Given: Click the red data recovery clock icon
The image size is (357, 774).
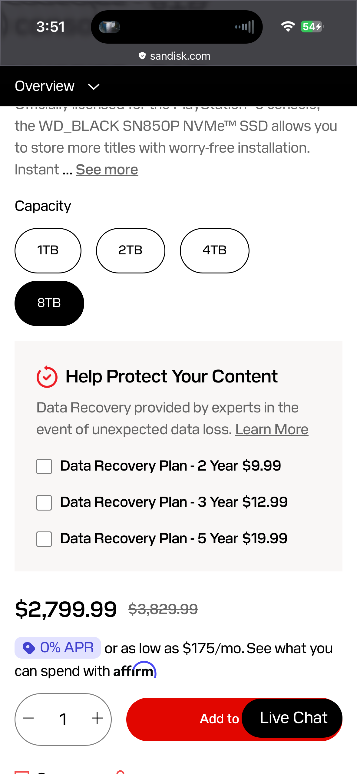Looking at the screenshot, I should click(47, 377).
